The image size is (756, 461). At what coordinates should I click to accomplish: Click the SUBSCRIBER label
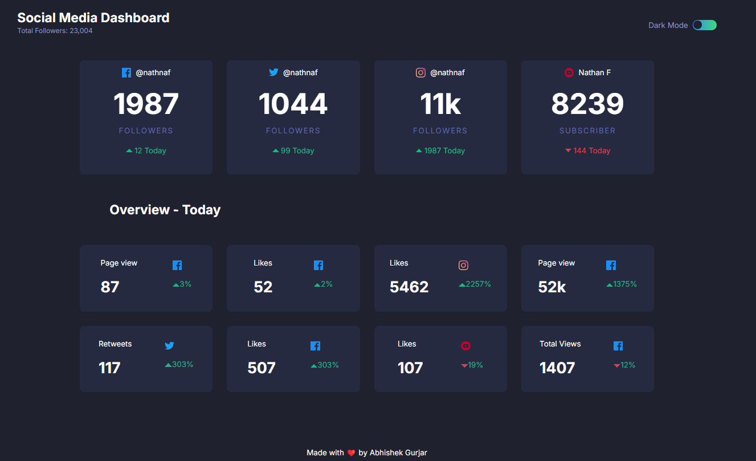587,130
